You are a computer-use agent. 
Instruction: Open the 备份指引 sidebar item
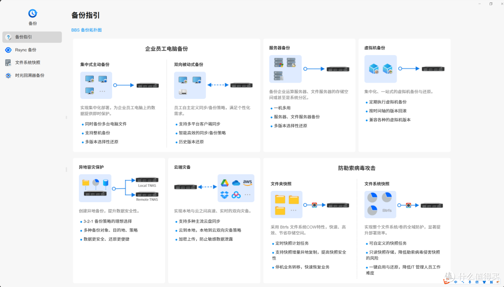click(x=32, y=37)
